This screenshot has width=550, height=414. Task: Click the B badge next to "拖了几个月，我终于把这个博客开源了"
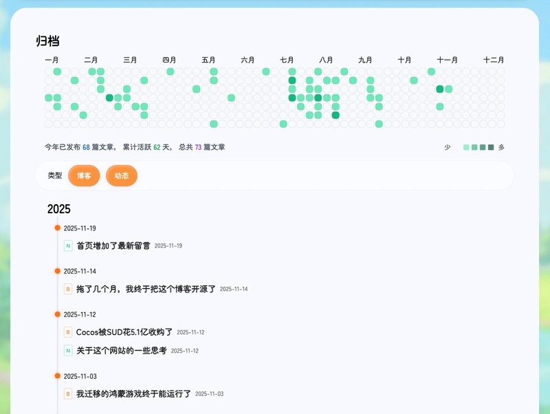click(x=67, y=289)
